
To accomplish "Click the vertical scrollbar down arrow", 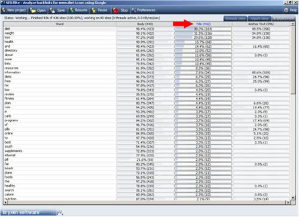I will pos(292,198).
